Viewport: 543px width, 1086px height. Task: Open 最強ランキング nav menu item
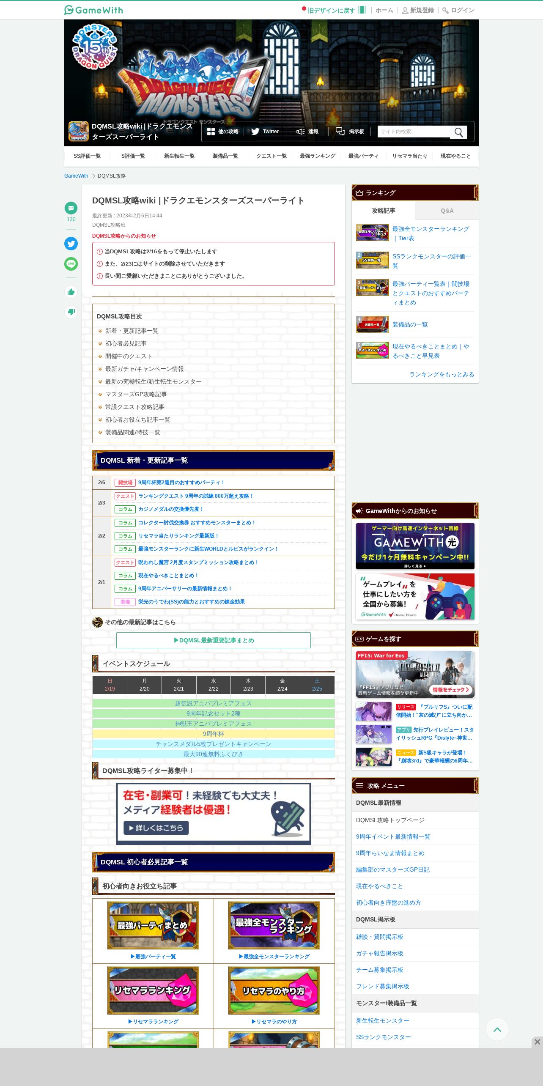click(318, 156)
